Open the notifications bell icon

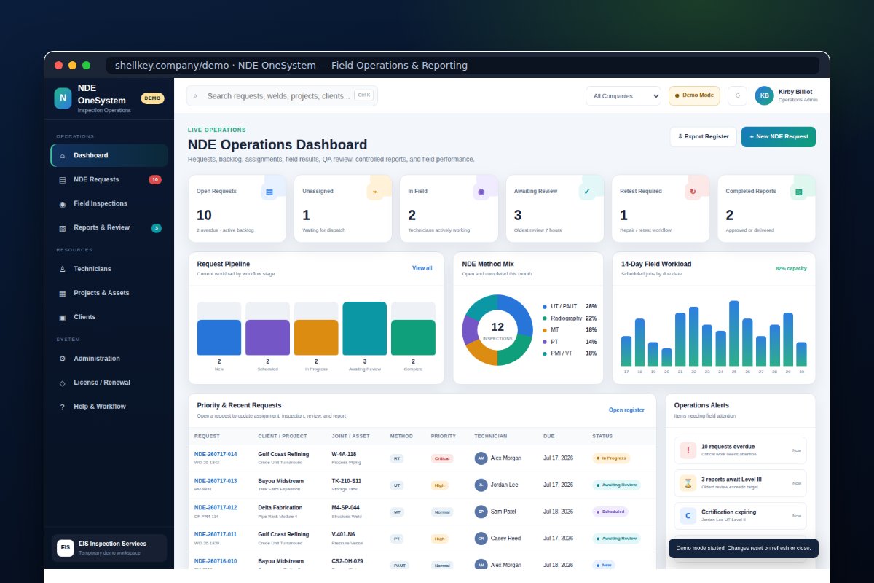click(x=737, y=95)
